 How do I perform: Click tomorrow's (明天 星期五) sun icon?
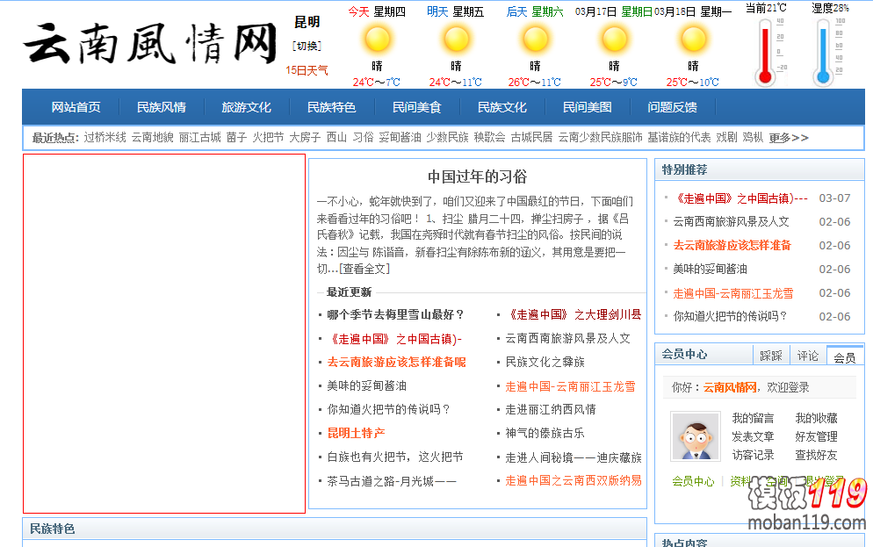[x=457, y=40]
